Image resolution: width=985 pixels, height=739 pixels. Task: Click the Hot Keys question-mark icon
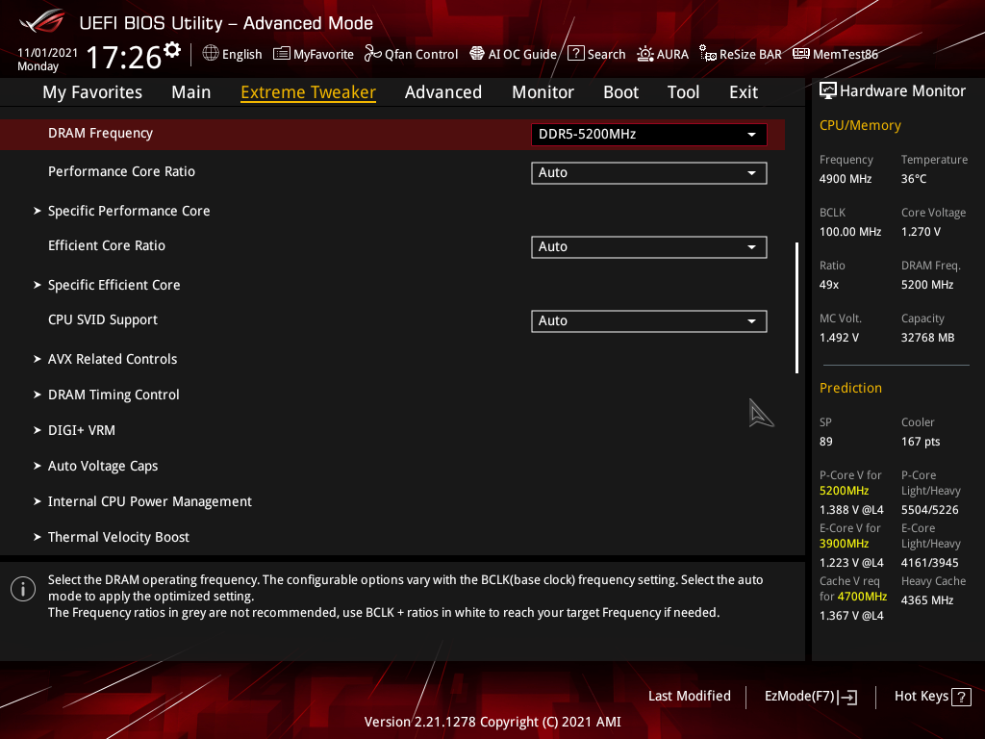961,697
